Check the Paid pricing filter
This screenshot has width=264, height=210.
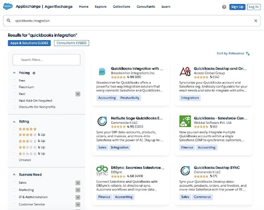[15, 94]
